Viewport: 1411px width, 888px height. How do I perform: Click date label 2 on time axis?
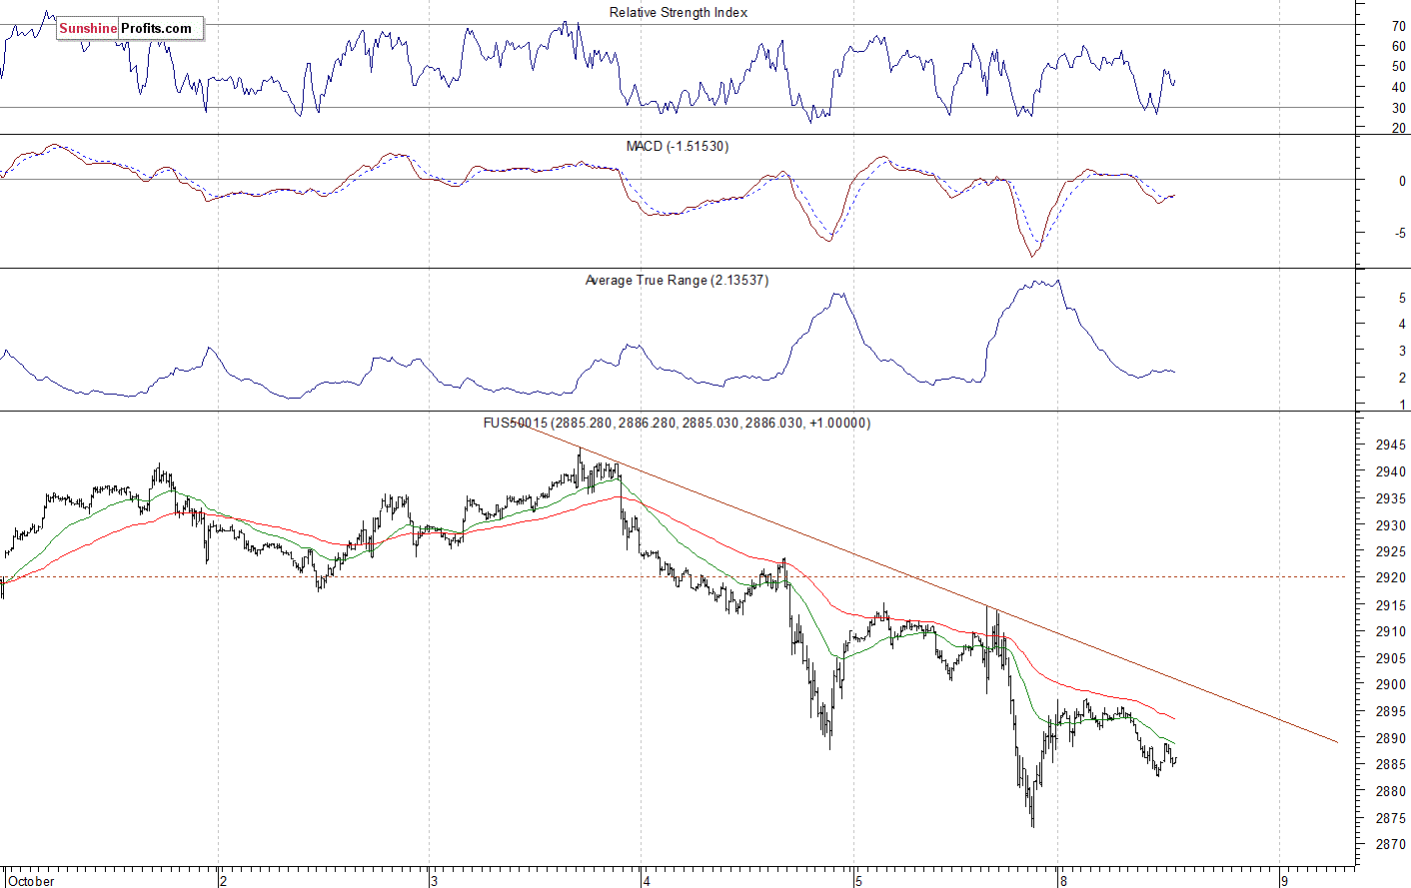point(224,881)
